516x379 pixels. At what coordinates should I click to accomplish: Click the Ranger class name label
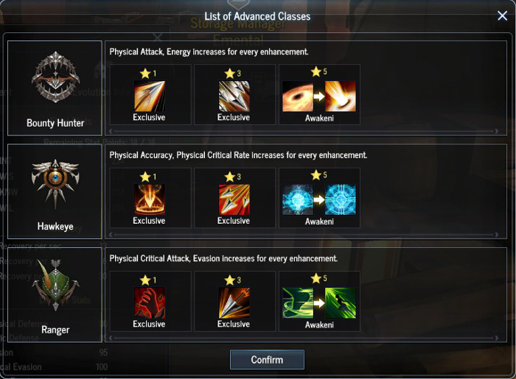click(55, 330)
